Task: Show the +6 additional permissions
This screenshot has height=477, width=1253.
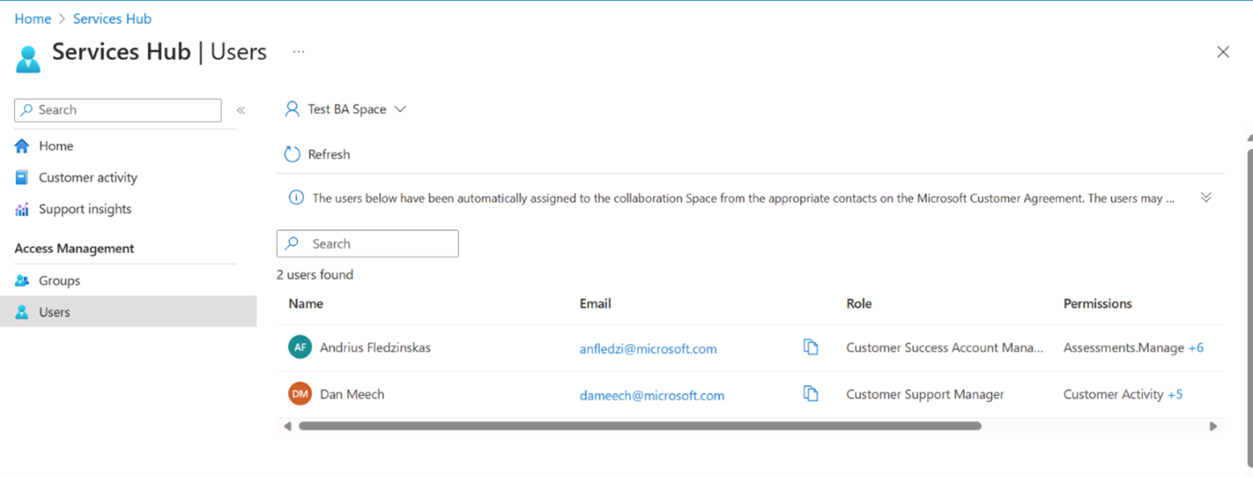Action: pos(1196,347)
